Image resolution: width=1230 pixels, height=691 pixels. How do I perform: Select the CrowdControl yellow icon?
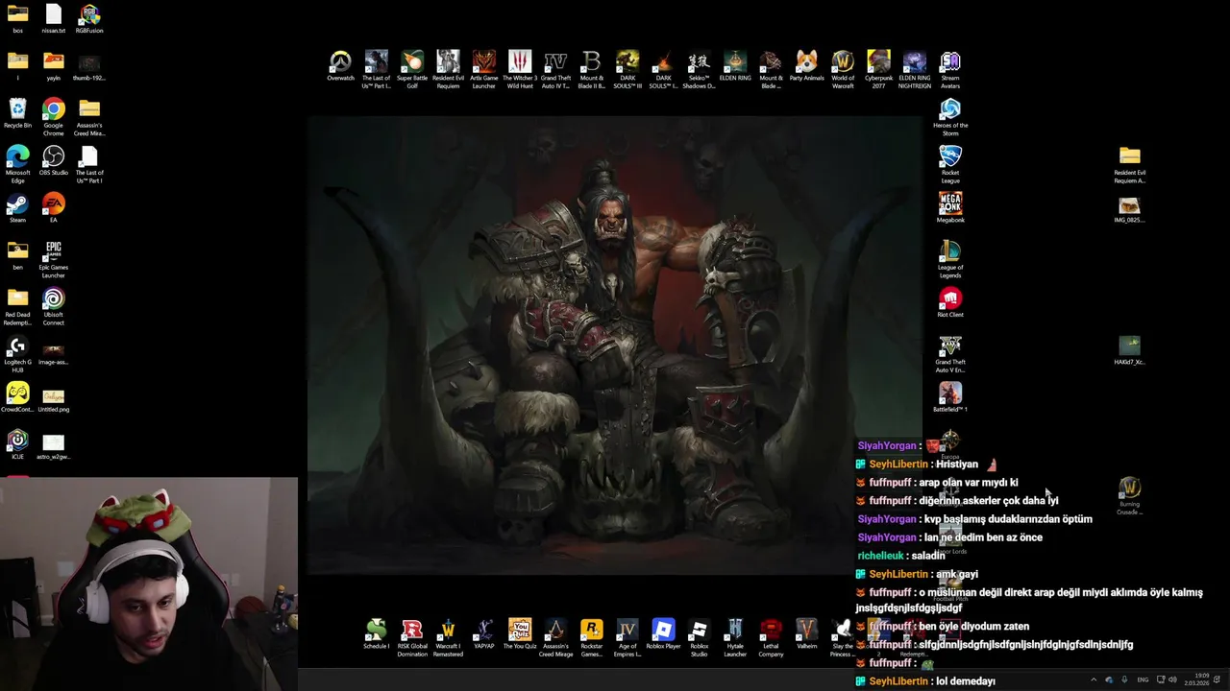click(17, 397)
